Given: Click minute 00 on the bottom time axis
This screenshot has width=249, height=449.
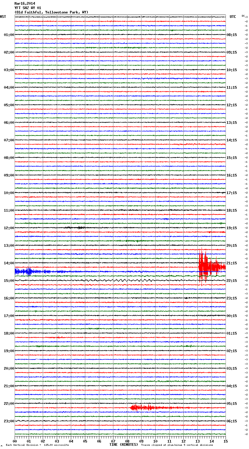Looking at the screenshot, I should tap(15, 441).
